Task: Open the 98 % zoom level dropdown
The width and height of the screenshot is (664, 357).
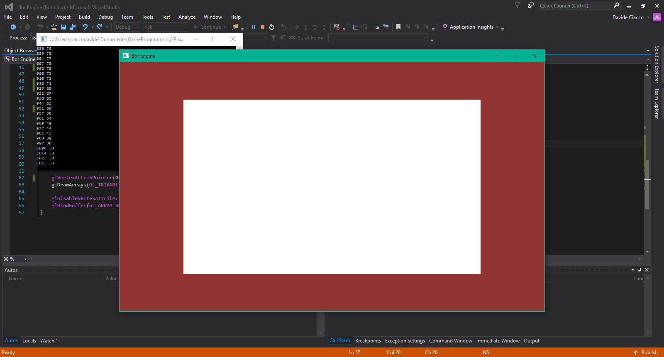Action: (25, 259)
